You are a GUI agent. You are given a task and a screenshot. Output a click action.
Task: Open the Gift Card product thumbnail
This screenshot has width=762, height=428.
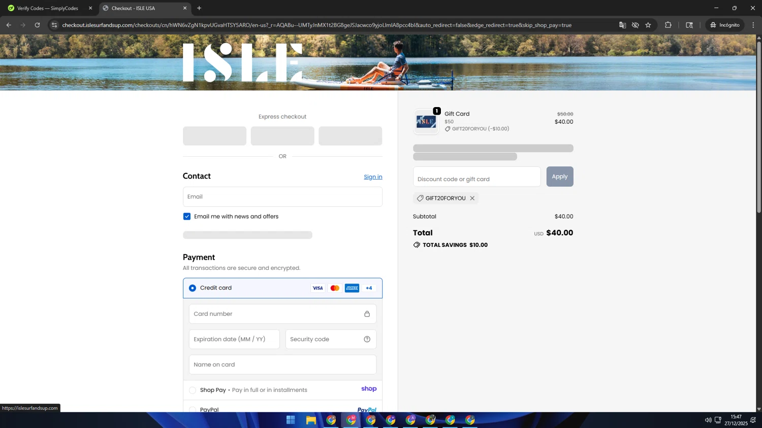pyautogui.click(x=426, y=122)
